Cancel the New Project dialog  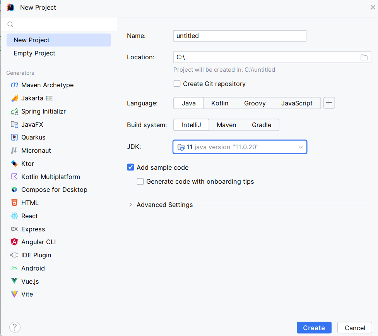tap(355, 328)
